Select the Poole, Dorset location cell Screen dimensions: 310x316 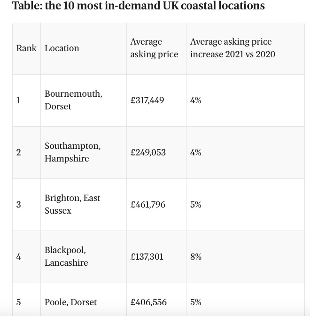point(70,302)
